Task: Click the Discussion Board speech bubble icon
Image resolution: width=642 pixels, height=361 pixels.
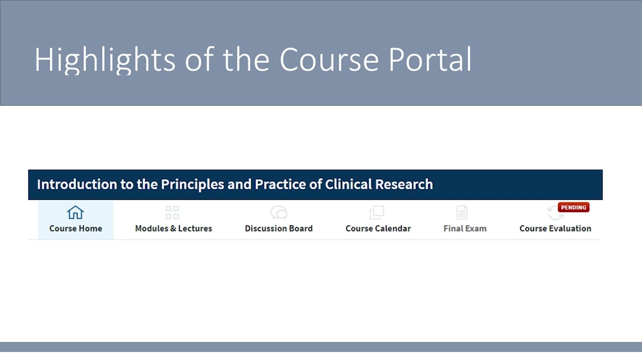Action: [278, 213]
